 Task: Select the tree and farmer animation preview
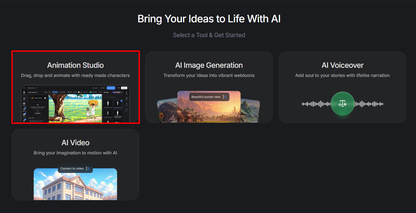coord(76,108)
